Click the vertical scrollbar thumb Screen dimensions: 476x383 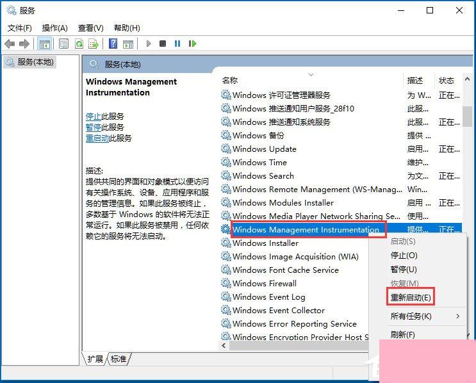467,117
